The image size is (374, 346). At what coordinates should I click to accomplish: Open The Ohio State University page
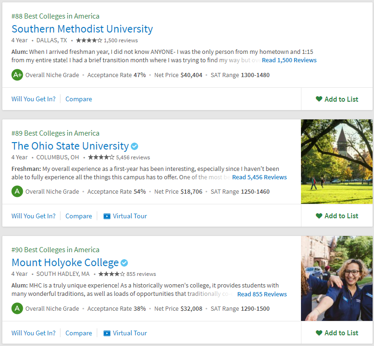pyautogui.click(x=70, y=146)
